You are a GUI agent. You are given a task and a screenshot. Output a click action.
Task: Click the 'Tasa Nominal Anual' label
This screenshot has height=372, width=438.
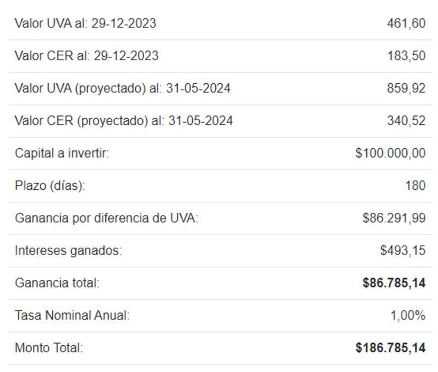72,316
